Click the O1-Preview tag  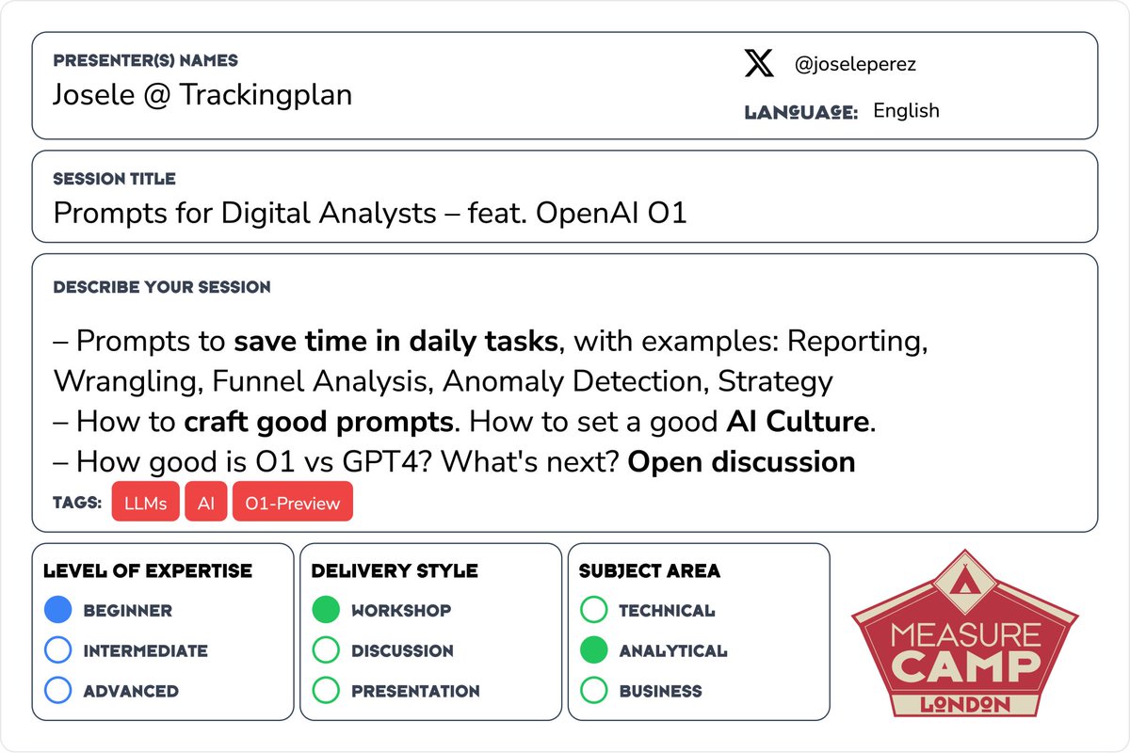click(293, 502)
